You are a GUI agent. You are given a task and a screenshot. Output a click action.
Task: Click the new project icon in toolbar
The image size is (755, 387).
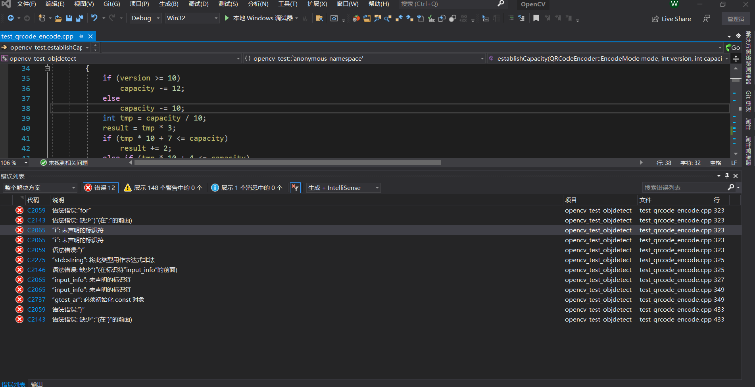point(42,18)
